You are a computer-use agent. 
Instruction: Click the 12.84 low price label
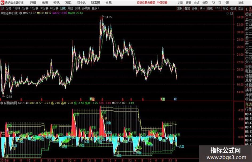pyautogui.click(x=9, y=97)
